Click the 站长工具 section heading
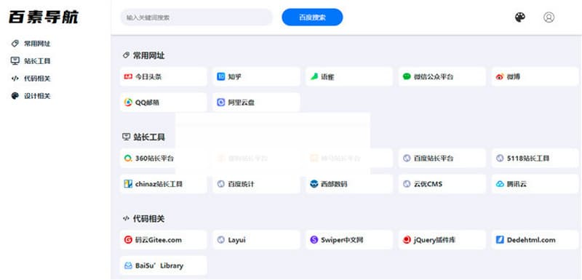The width and height of the screenshot is (582, 280). (x=148, y=137)
